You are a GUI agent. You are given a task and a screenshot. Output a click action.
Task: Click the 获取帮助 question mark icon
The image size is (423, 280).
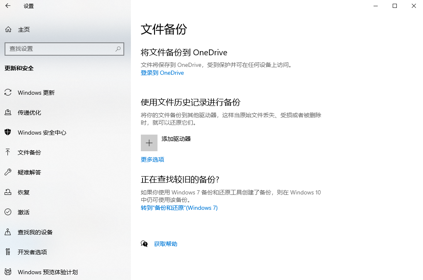tap(144, 244)
